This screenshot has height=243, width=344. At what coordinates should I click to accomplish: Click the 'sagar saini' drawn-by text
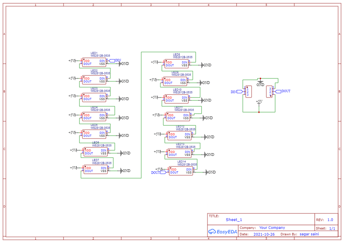point(309,234)
